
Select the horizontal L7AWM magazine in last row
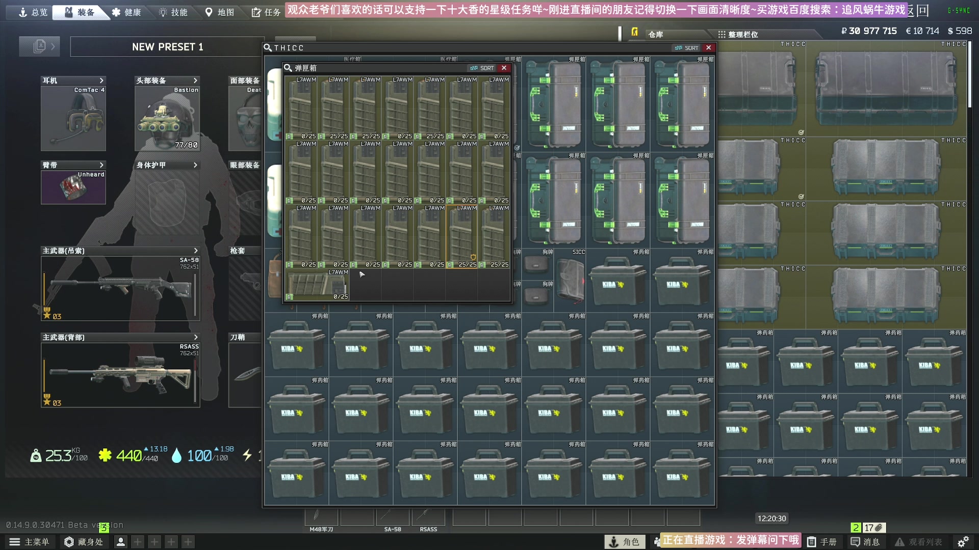point(317,285)
